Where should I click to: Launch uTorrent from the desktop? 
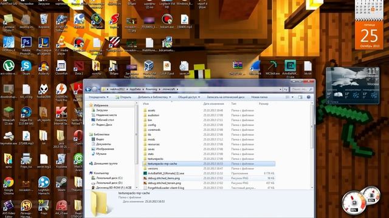click(x=9, y=67)
